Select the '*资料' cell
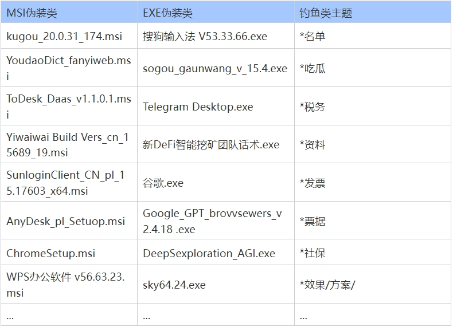The image size is (453, 327). click(373, 144)
